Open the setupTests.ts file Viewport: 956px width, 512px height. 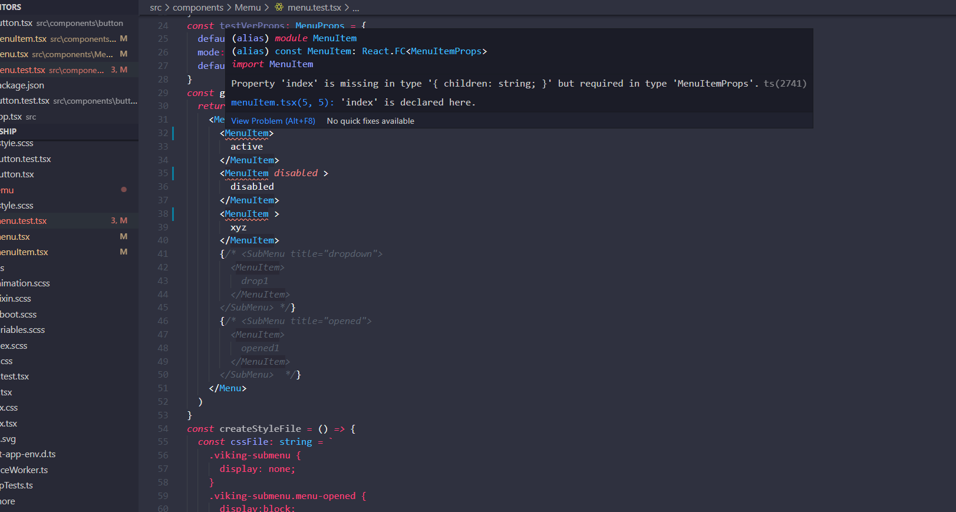click(x=69, y=485)
